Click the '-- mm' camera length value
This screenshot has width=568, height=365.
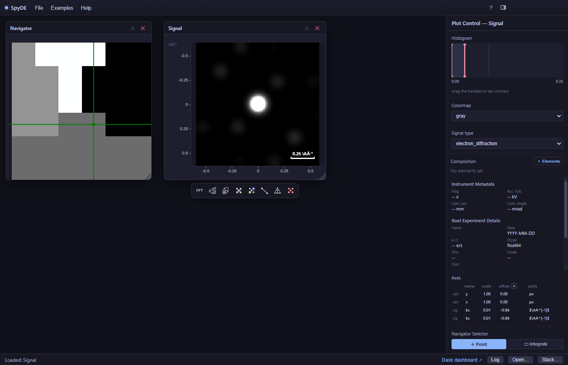pos(458,209)
